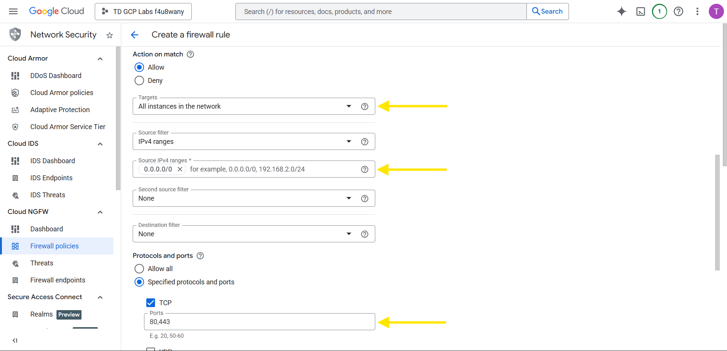Screen dimensions: 727x351
Task: Click the Gemini sparkle icon
Action: click(621, 11)
